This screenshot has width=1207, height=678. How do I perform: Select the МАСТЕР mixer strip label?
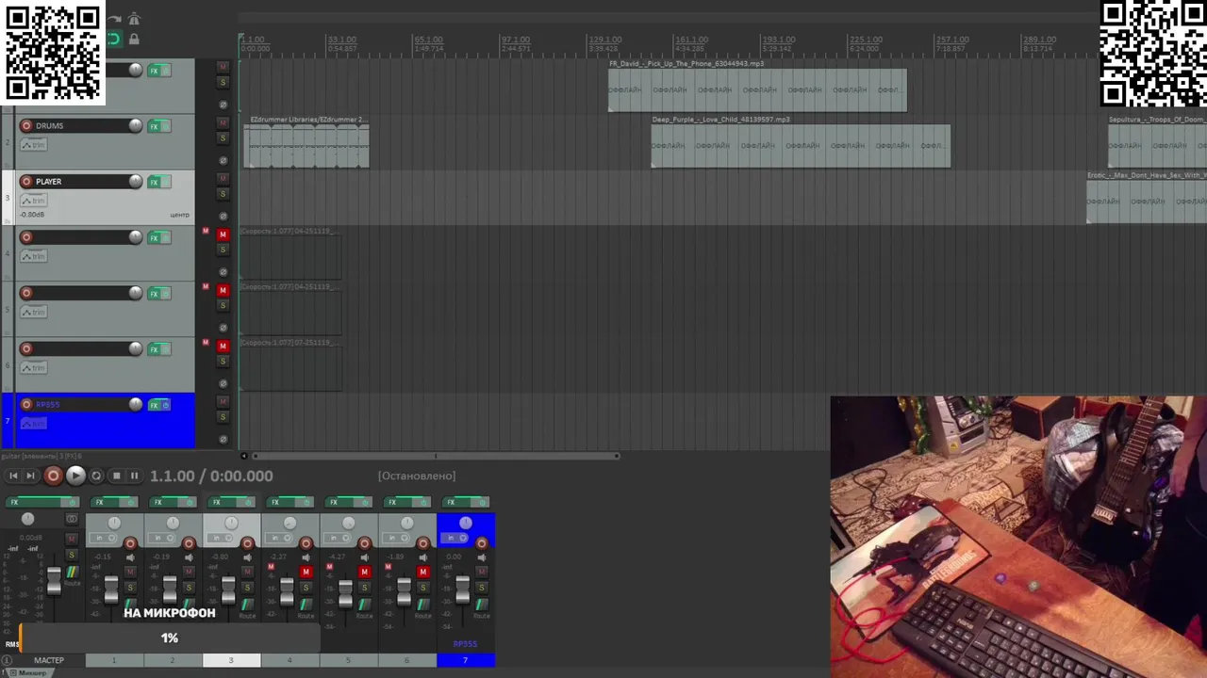click(x=49, y=660)
